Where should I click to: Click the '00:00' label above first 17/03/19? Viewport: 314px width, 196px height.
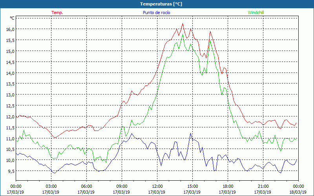click(16, 187)
